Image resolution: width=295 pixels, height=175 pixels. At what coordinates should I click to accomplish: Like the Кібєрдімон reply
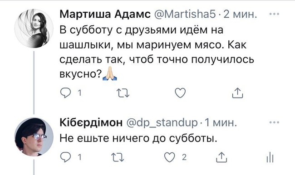pyautogui.click(x=170, y=157)
